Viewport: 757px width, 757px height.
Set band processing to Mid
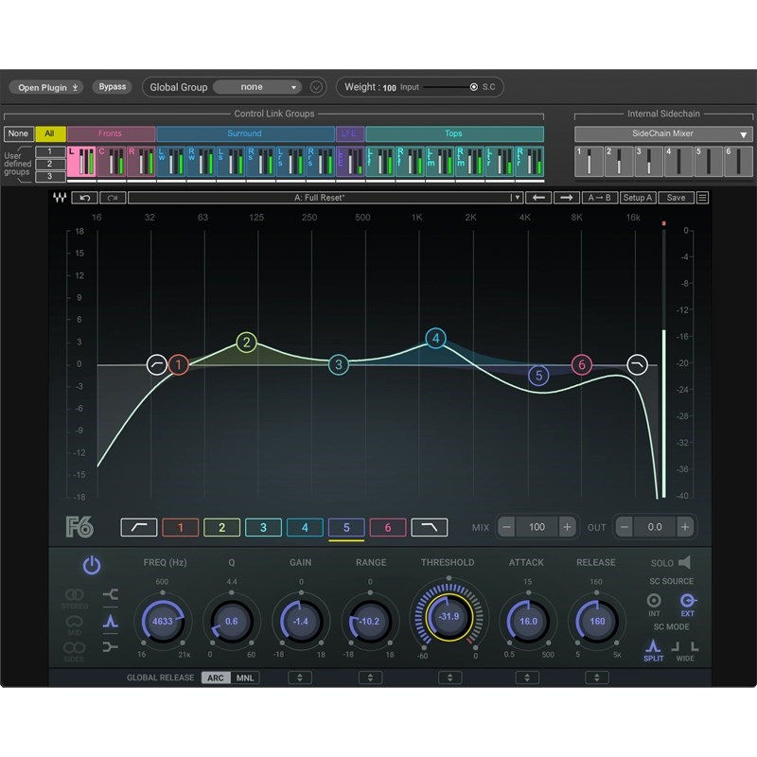(75, 625)
